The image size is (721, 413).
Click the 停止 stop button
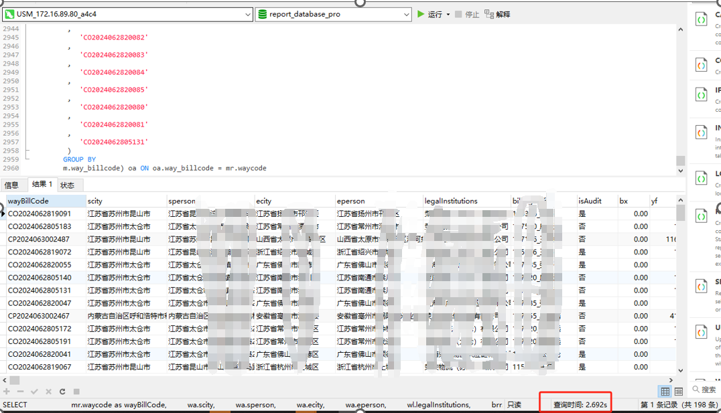[x=466, y=14]
